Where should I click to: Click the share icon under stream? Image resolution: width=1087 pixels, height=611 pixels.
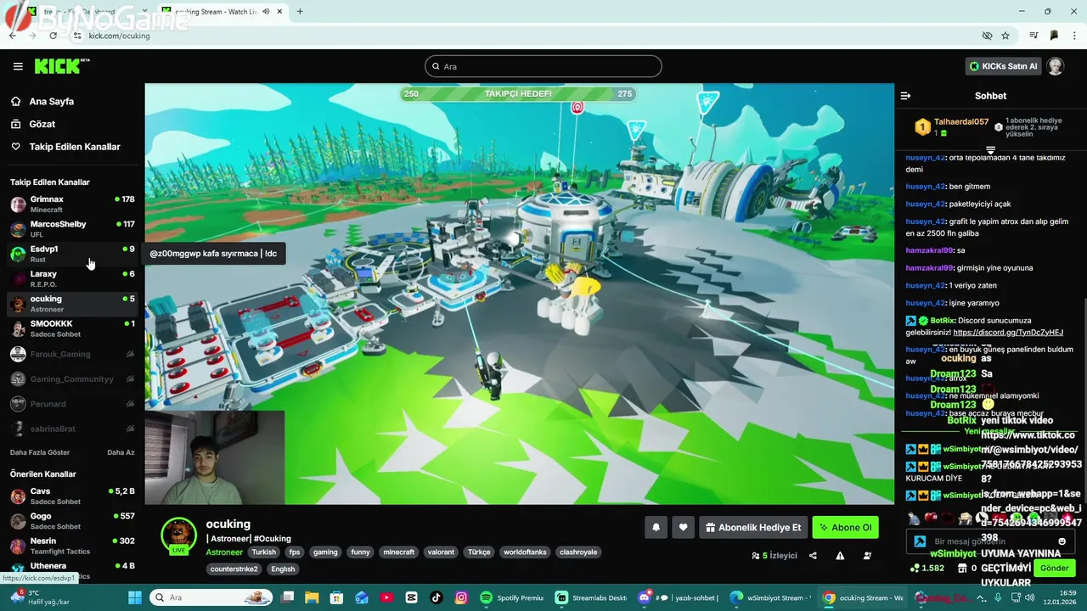[x=813, y=556]
